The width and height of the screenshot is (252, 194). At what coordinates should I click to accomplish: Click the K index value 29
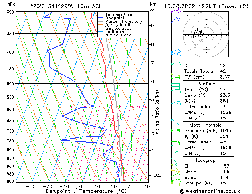223,65
